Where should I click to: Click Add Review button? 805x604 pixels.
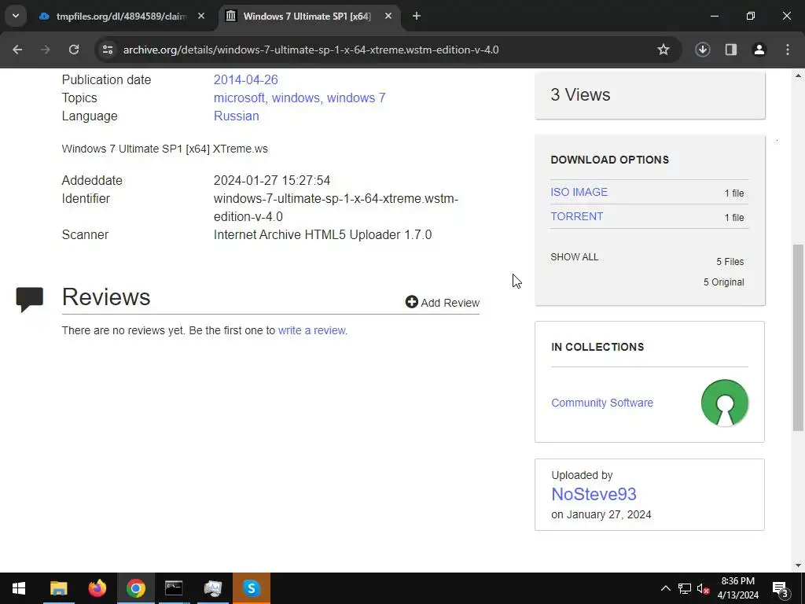coord(443,303)
